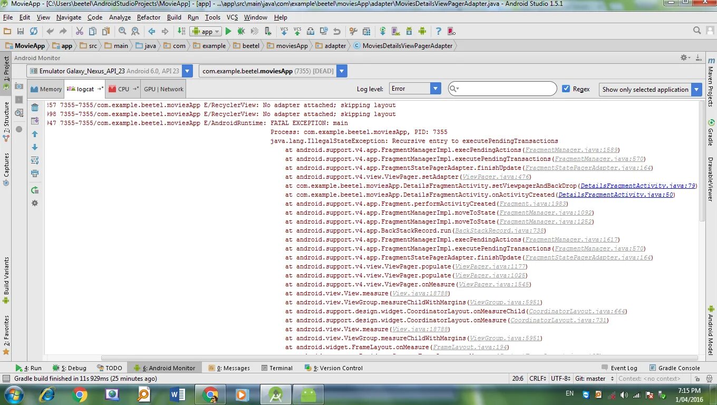Open ViewPager.java:476 stack trace link
This screenshot has height=405, width=717.
(495, 177)
